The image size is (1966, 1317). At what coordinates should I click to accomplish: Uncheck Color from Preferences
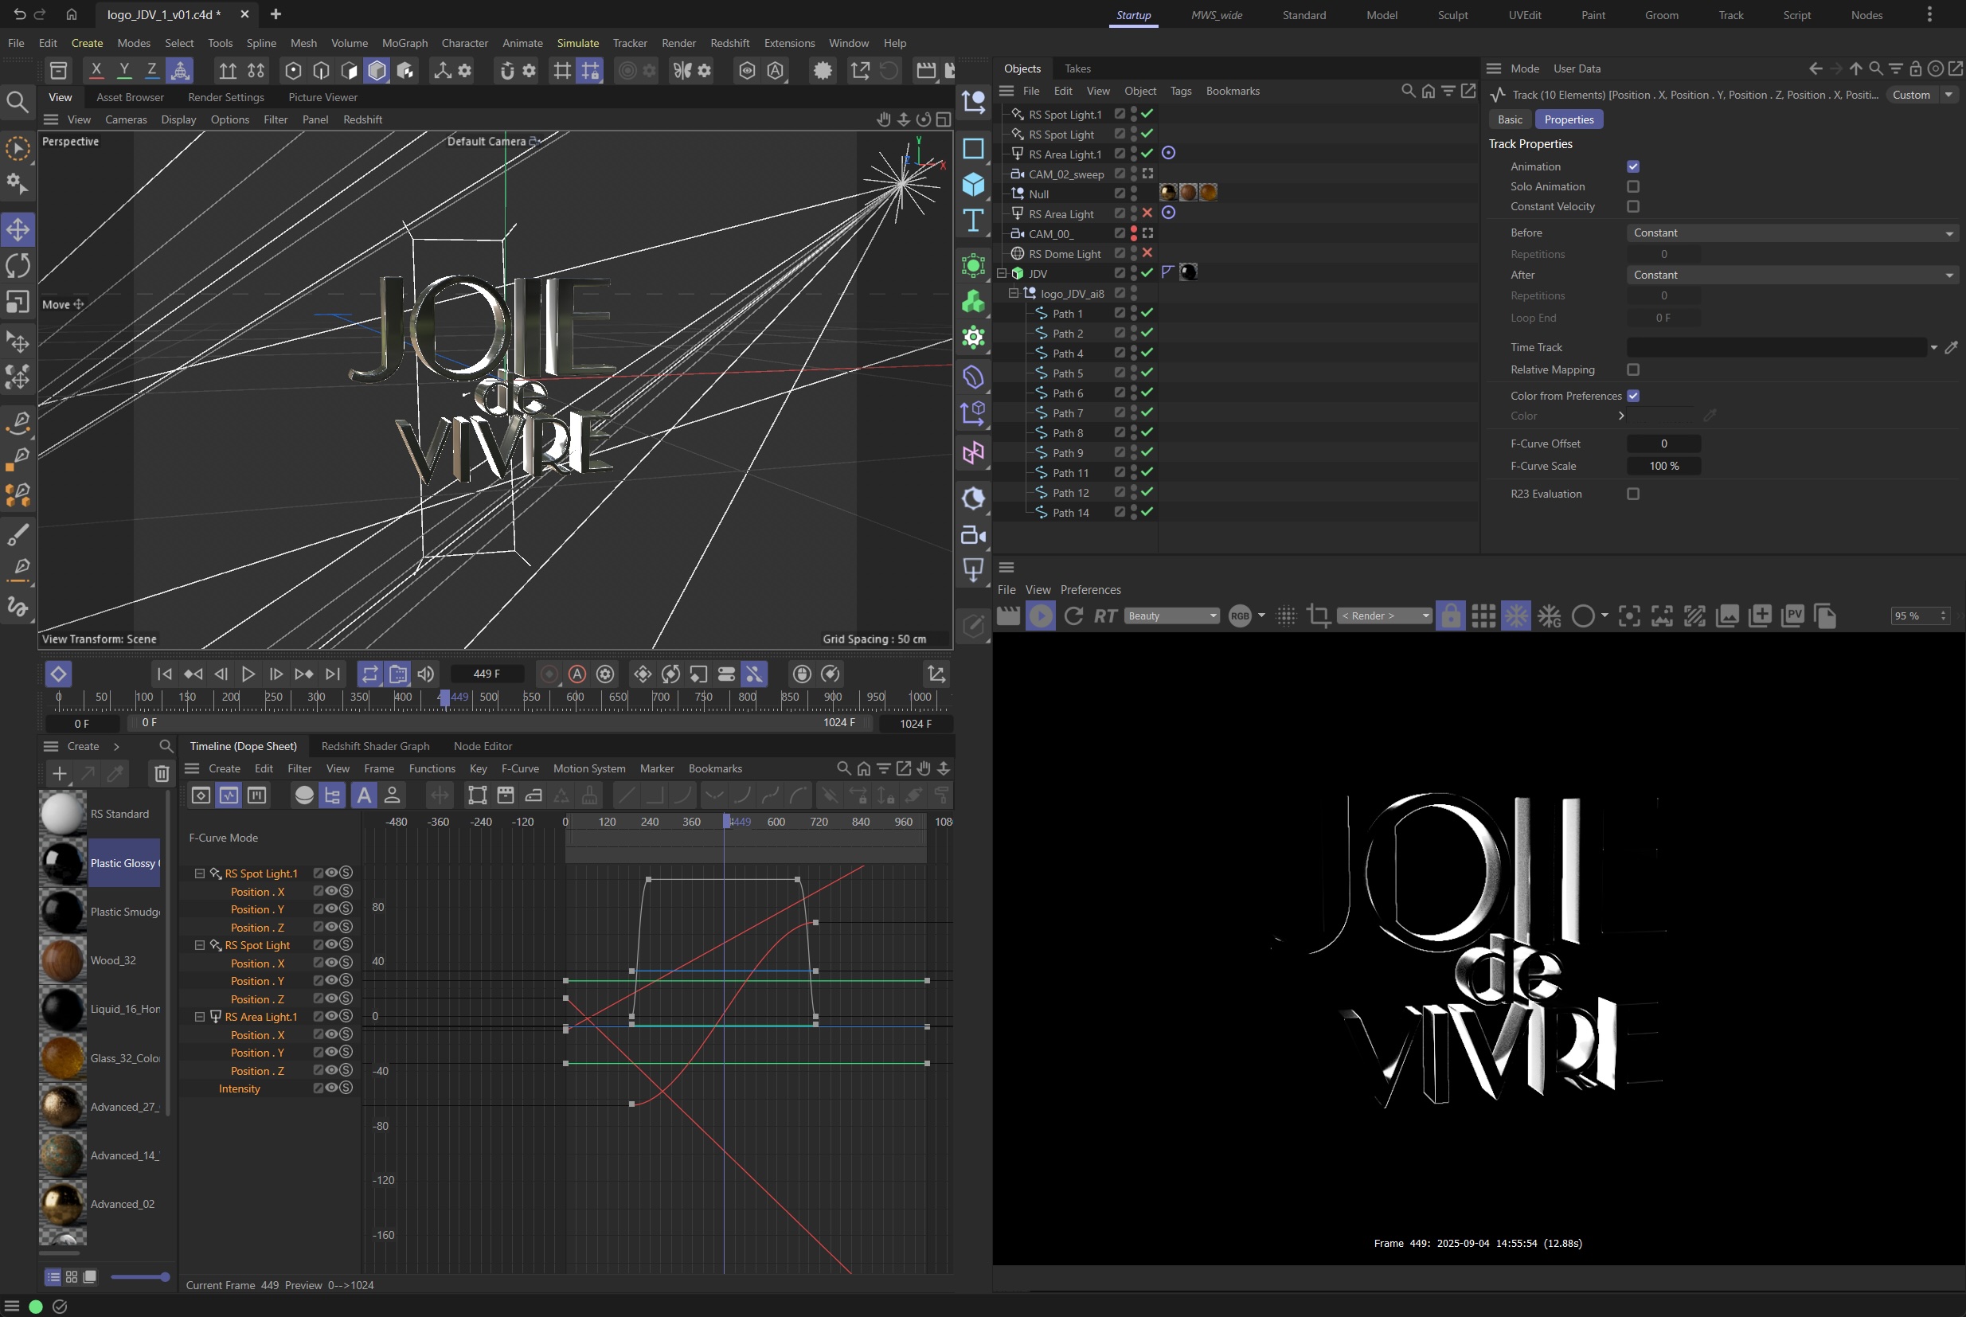coord(1632,396)
